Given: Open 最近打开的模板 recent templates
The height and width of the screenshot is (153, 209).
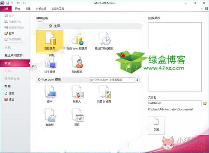Looking at the screenshot, I should (104, 41).
